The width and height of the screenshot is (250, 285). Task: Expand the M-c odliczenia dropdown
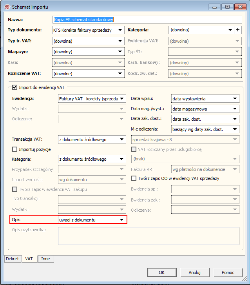(235, 129)
